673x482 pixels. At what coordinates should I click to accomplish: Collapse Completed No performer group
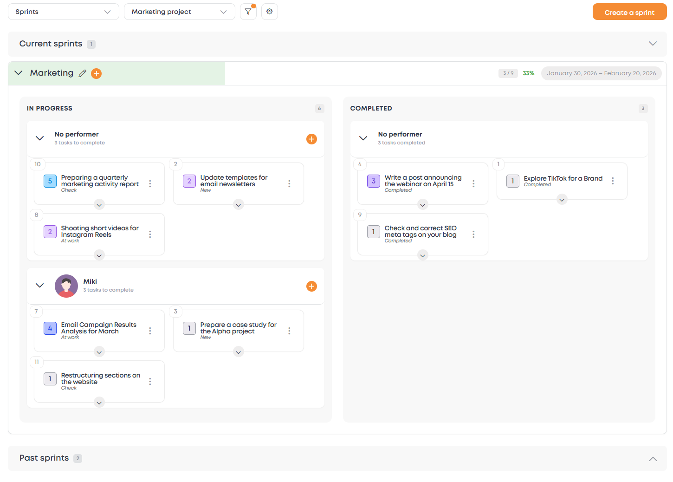pyautogui.click(x=363, y=138)
